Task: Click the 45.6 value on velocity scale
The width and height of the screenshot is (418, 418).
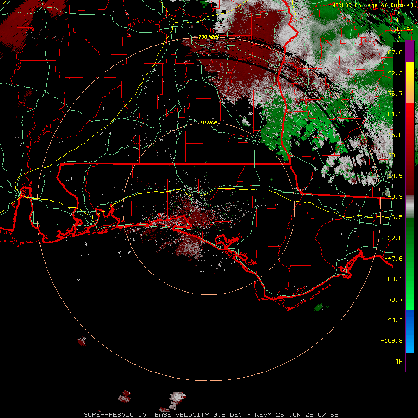Action: [395, 135]
